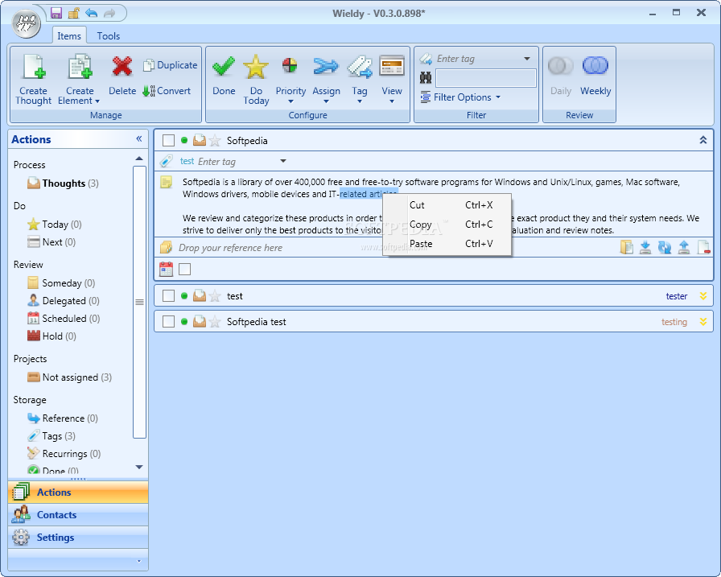
Task: Open the Actions navigation pane
Action: (78, 492)
